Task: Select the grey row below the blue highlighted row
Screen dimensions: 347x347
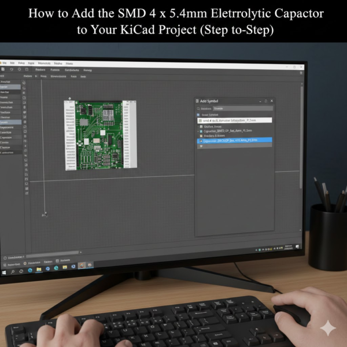Action: coord(235,146)
